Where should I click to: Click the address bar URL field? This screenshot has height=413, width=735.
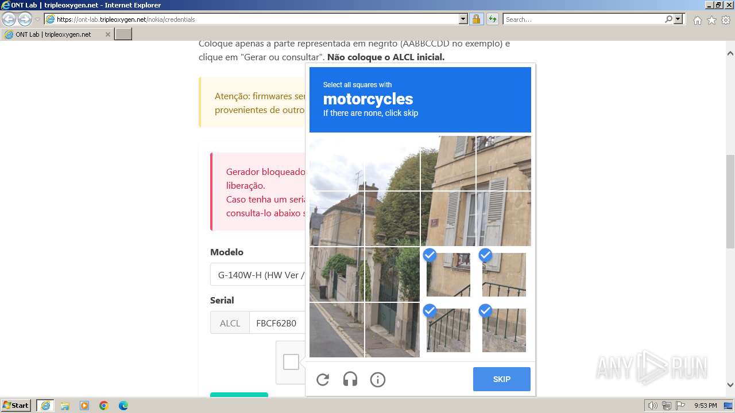coord(256,19)
